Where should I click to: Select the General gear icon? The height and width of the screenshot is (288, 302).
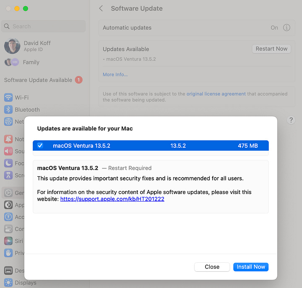[x=8, y=193]
